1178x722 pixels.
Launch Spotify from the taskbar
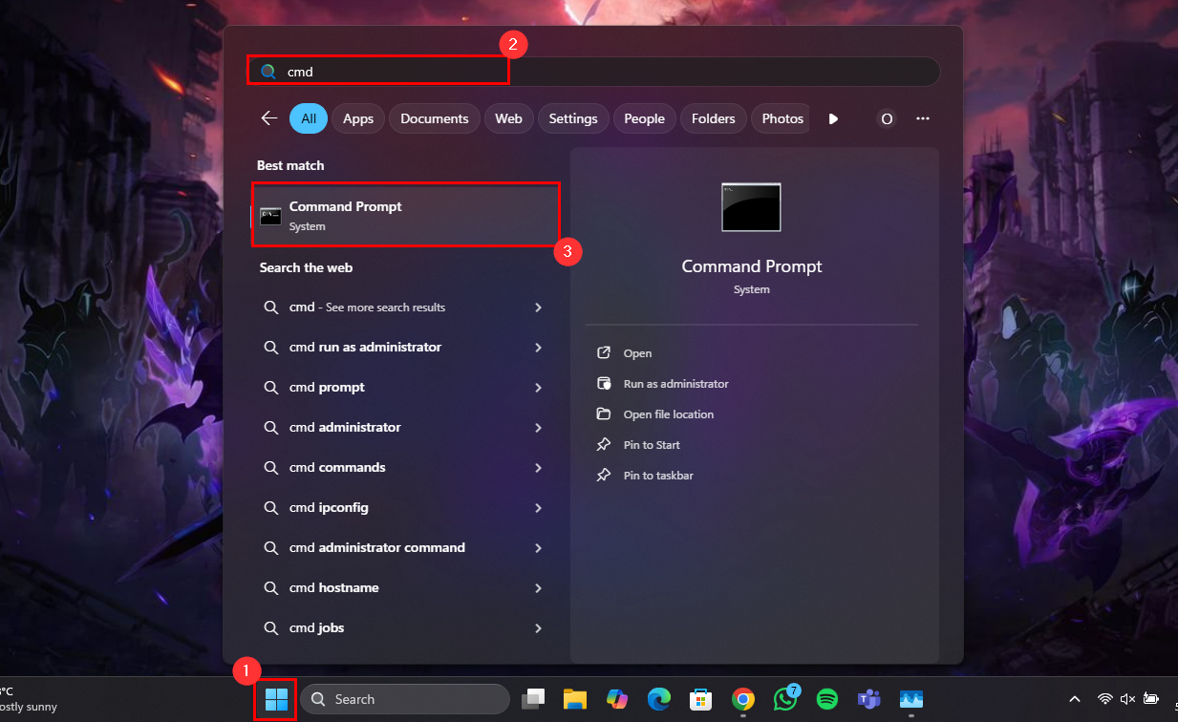pos(827,699)
